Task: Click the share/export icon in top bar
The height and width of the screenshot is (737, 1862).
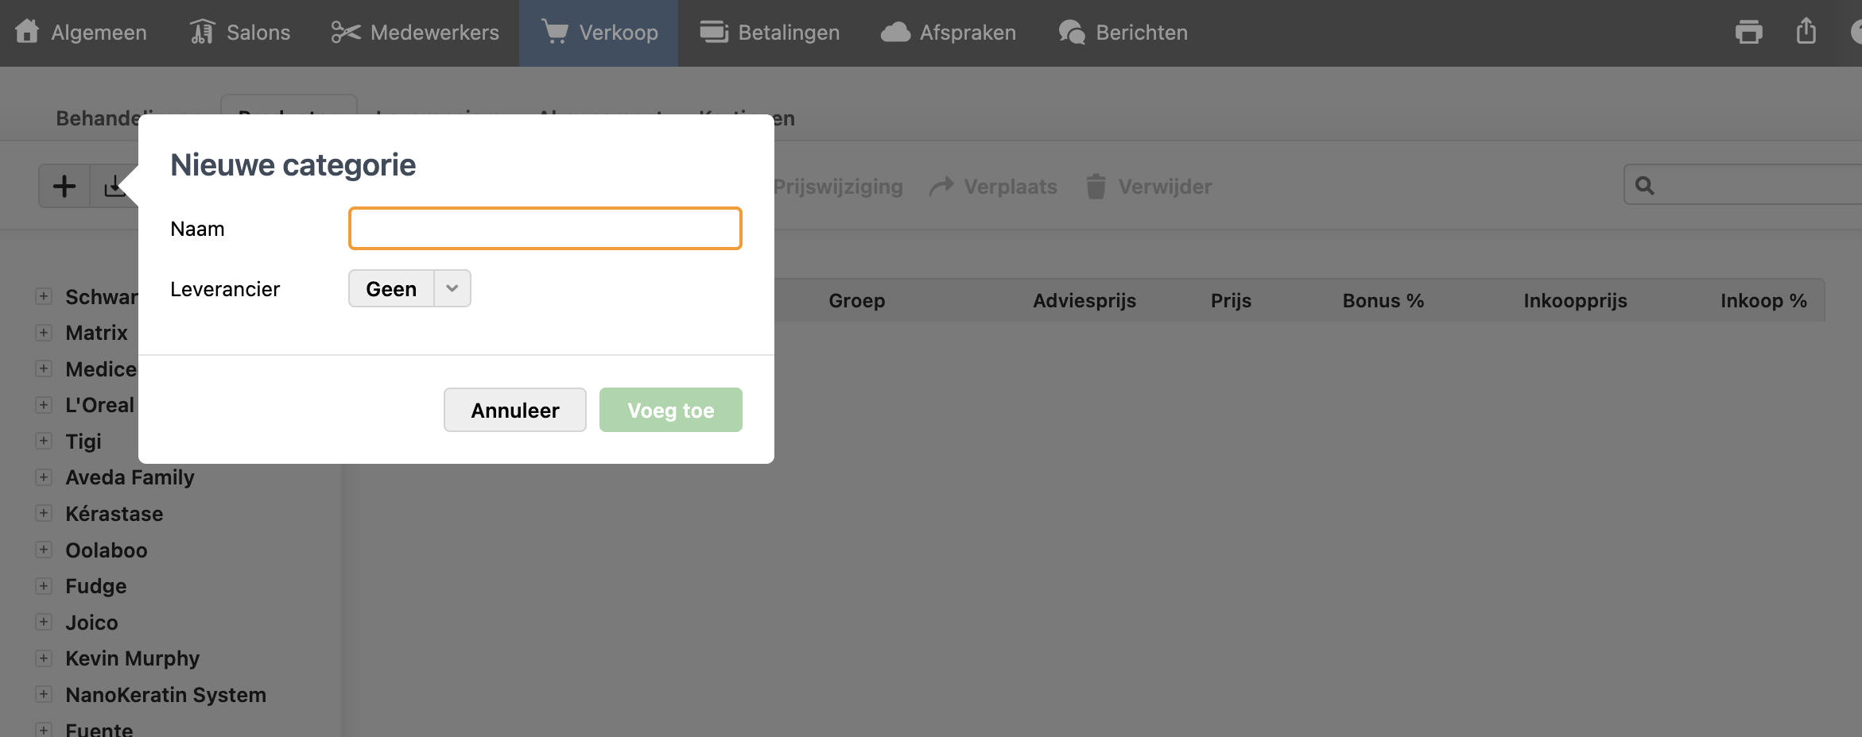Action: [x=1806, y=32]
